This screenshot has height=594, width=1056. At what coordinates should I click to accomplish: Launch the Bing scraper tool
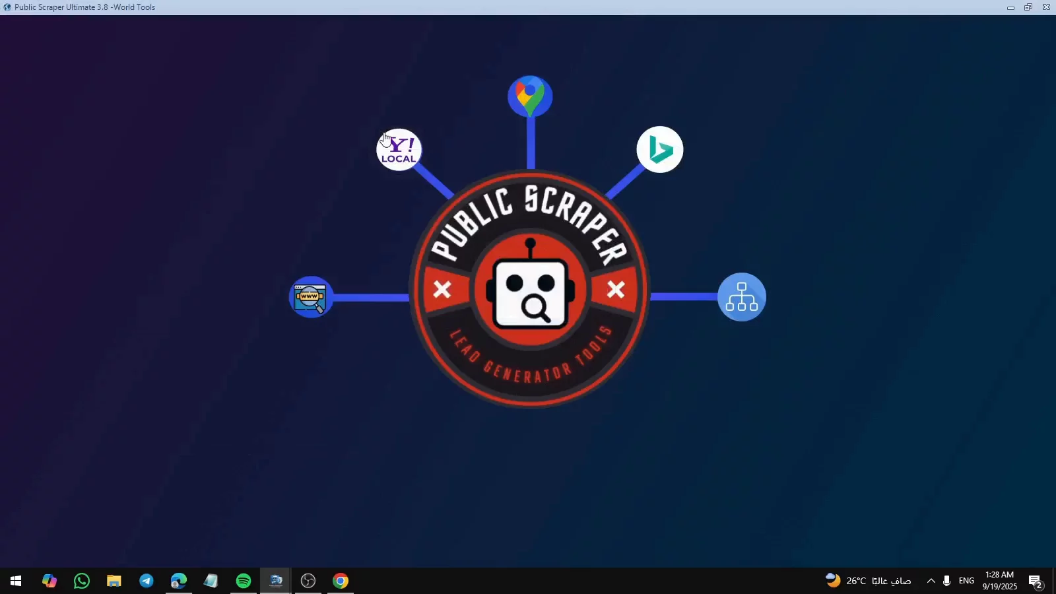point(659,149)
